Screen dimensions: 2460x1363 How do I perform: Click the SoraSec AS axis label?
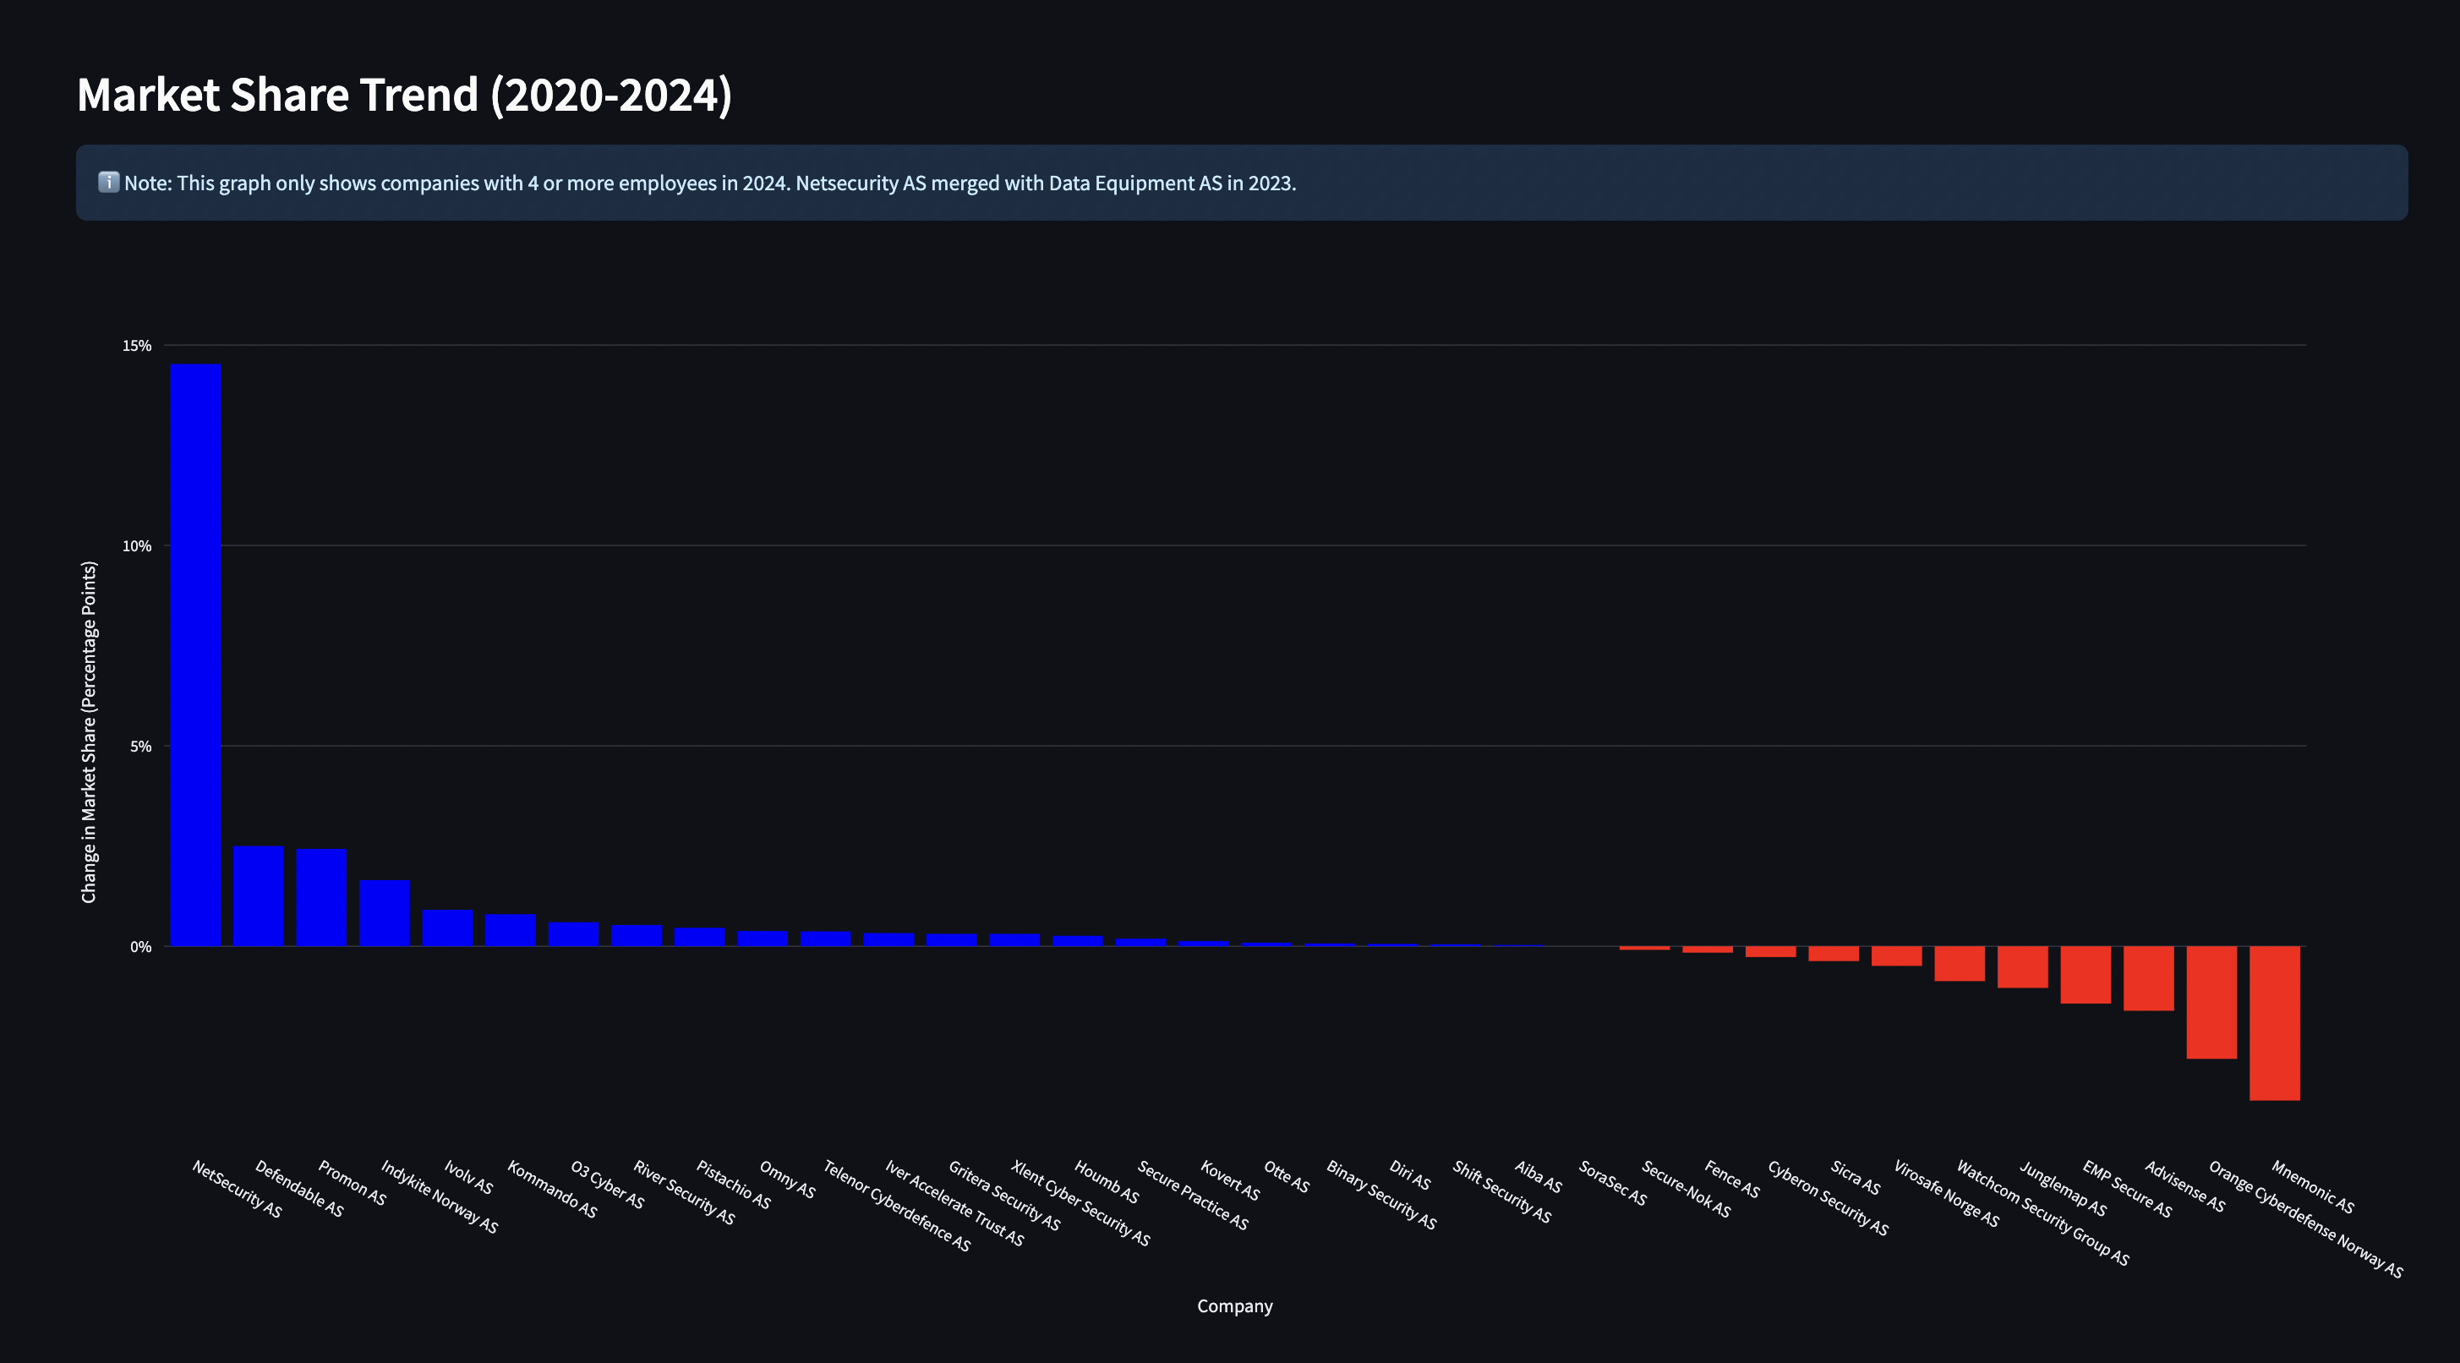point(1613,1182)
